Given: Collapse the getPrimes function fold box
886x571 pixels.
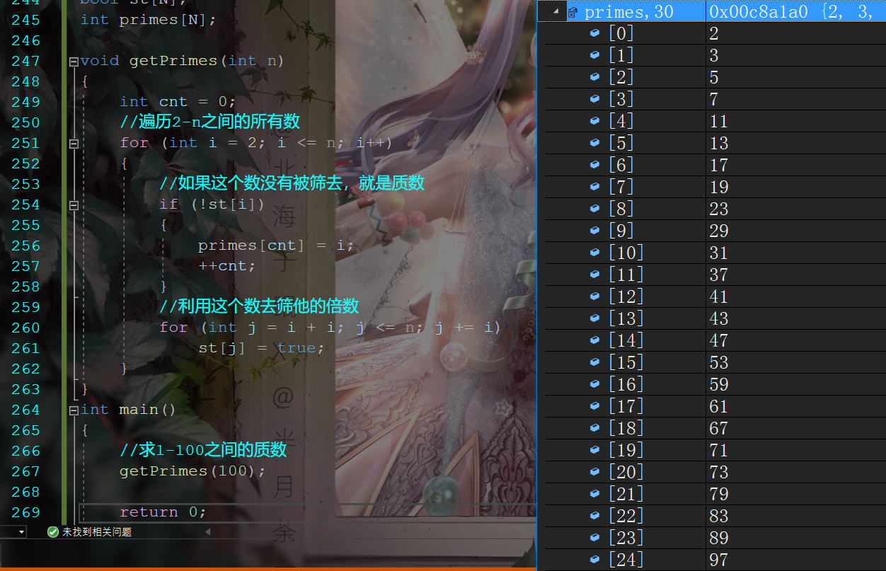Looking at the screenshot, I should click(x=74, y=62).
